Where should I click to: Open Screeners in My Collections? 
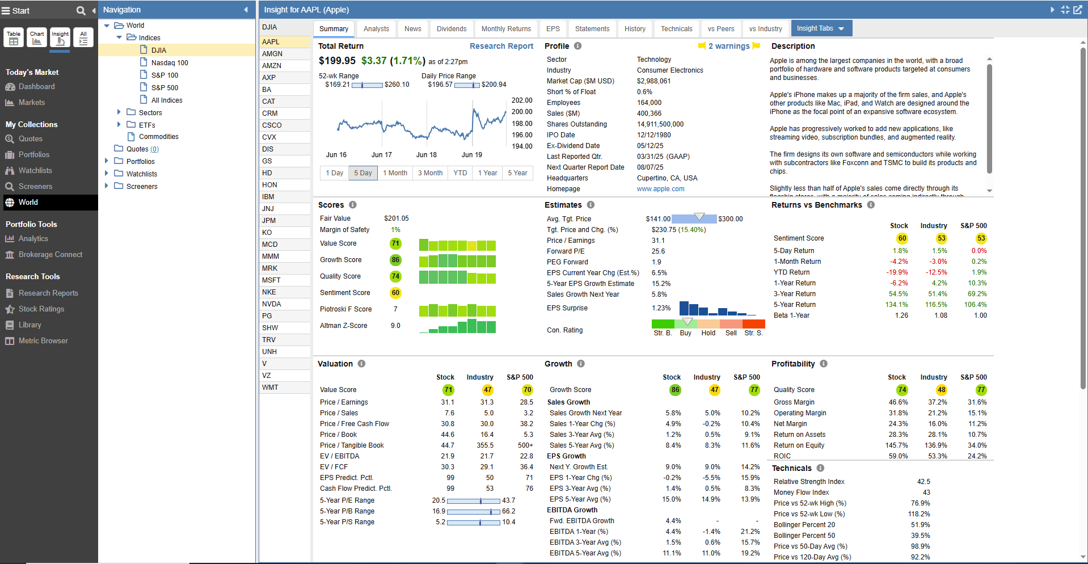tap(35, 187)
